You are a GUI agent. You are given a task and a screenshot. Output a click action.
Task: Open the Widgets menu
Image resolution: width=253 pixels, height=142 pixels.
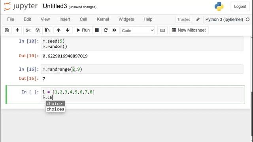[126, 19]
